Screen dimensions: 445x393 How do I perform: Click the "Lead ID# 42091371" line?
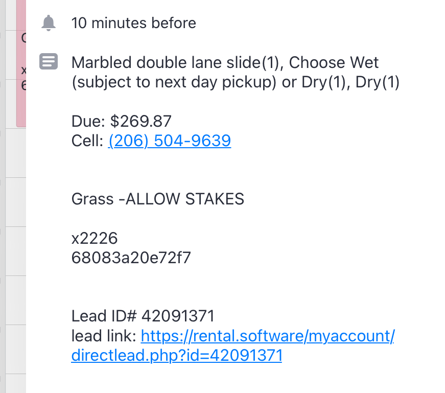click(143, 316)
